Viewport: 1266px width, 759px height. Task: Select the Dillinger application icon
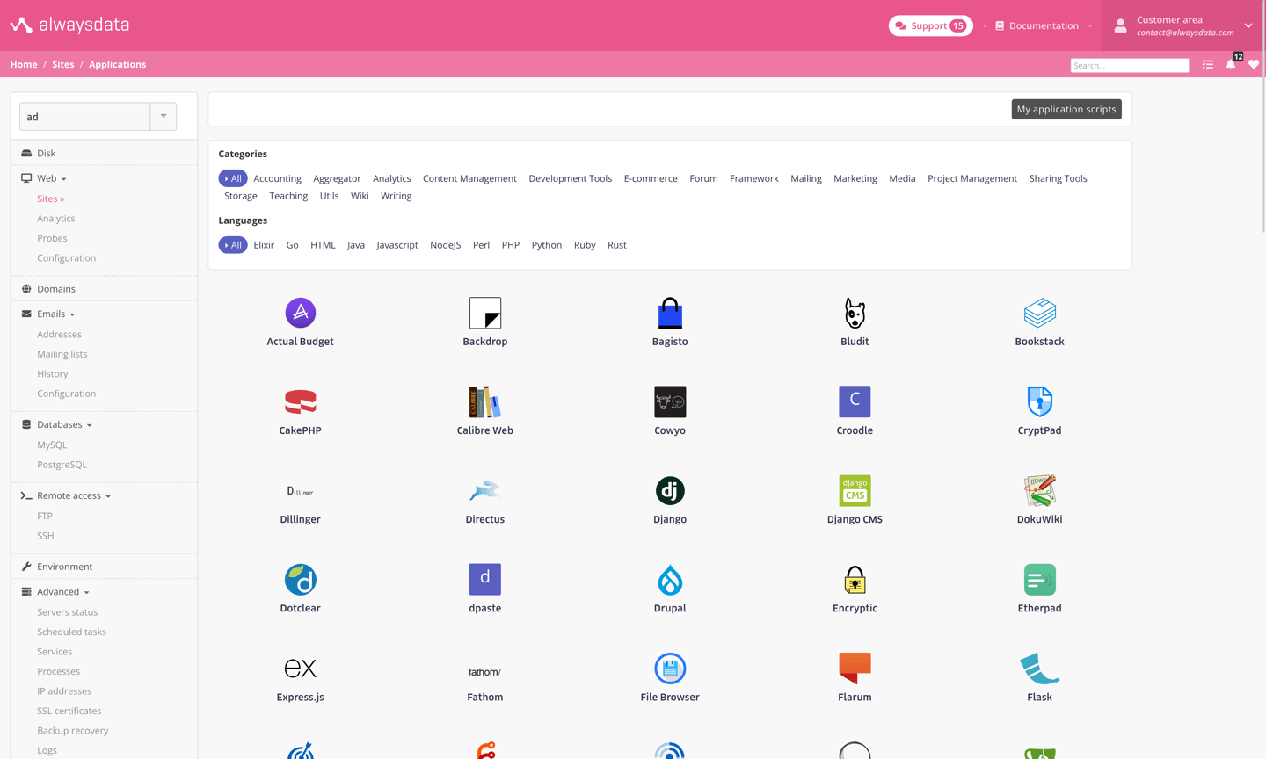[300, 491]
